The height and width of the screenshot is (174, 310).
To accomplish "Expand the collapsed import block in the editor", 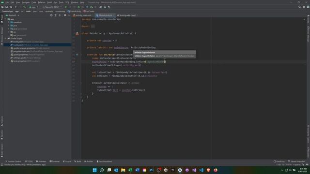I will 93,26.
